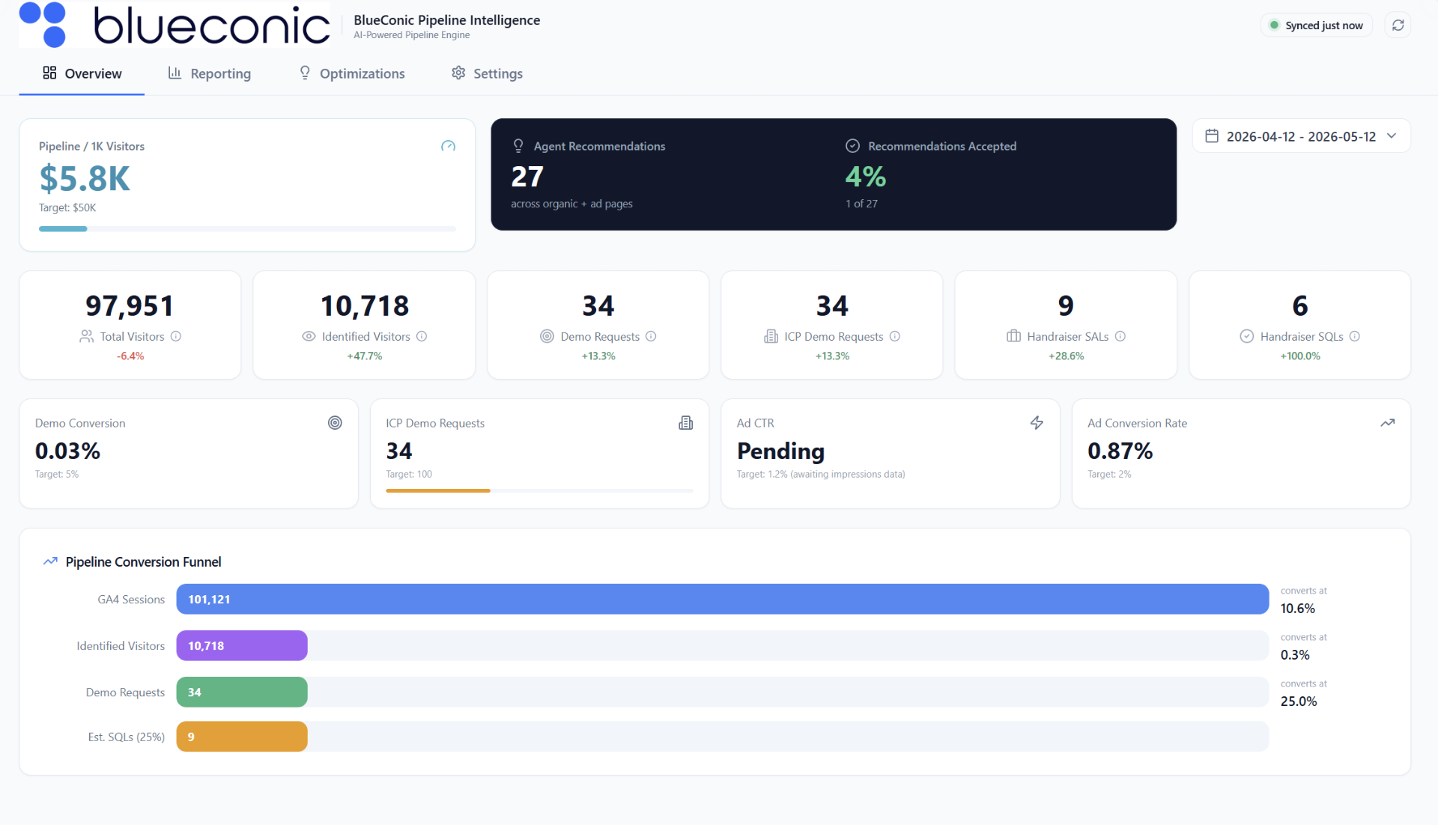Click the building icon on ICP Demo Requests card
This screenshot has height=825, width=1438.
(685, 423)
